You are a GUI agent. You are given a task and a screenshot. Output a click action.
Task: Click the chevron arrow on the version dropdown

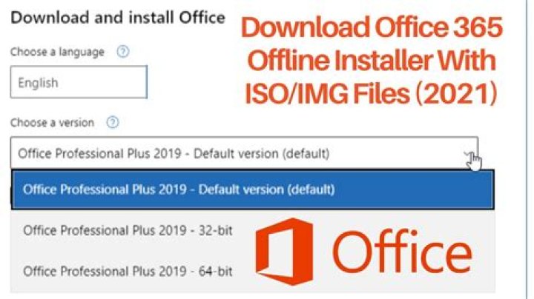pyautogui.click(x=467, y=154)
